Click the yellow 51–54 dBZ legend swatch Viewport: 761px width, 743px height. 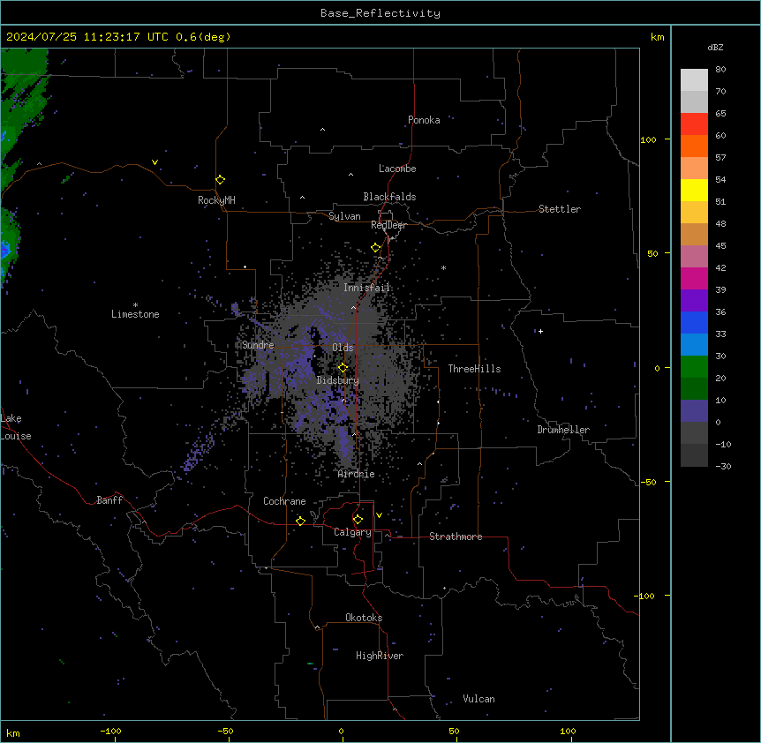(694, 190)
